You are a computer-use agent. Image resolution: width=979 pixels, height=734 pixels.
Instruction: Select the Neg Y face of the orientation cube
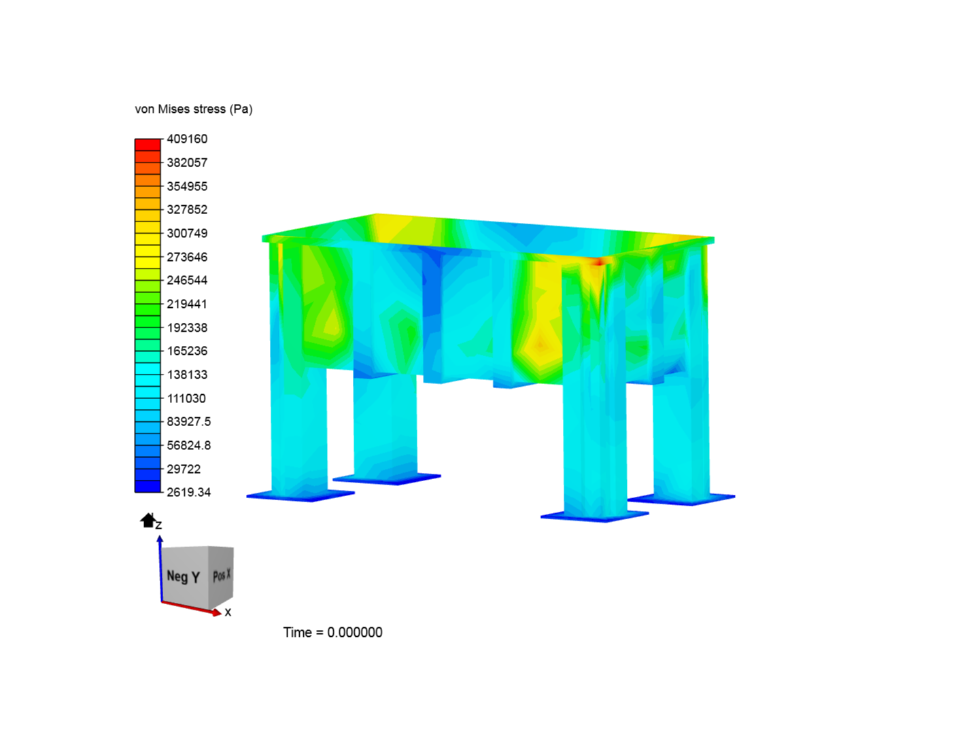point(184,576)
